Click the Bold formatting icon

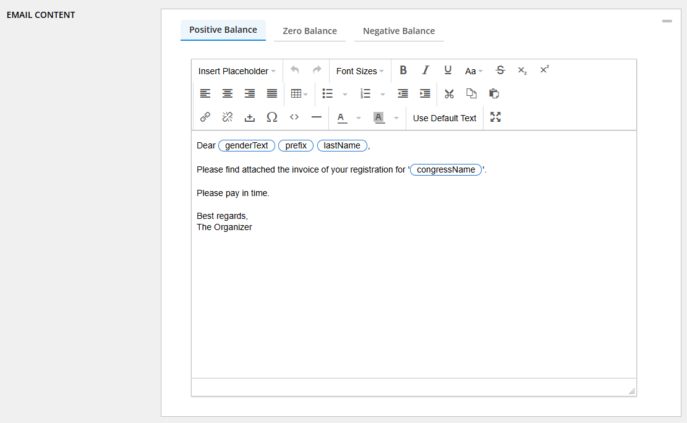(x=403, y=70)
